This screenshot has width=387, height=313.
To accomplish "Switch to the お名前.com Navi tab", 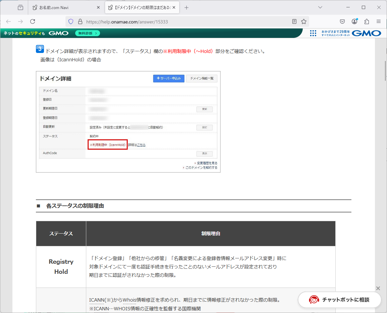I will click(64, 7).
